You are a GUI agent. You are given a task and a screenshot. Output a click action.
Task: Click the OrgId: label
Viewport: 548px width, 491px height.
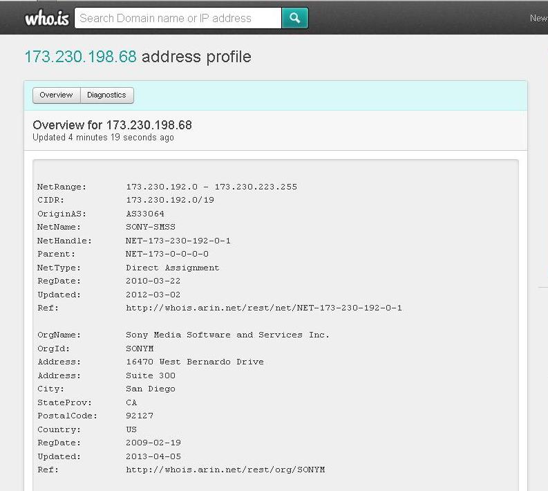click(x=53, y=349)
